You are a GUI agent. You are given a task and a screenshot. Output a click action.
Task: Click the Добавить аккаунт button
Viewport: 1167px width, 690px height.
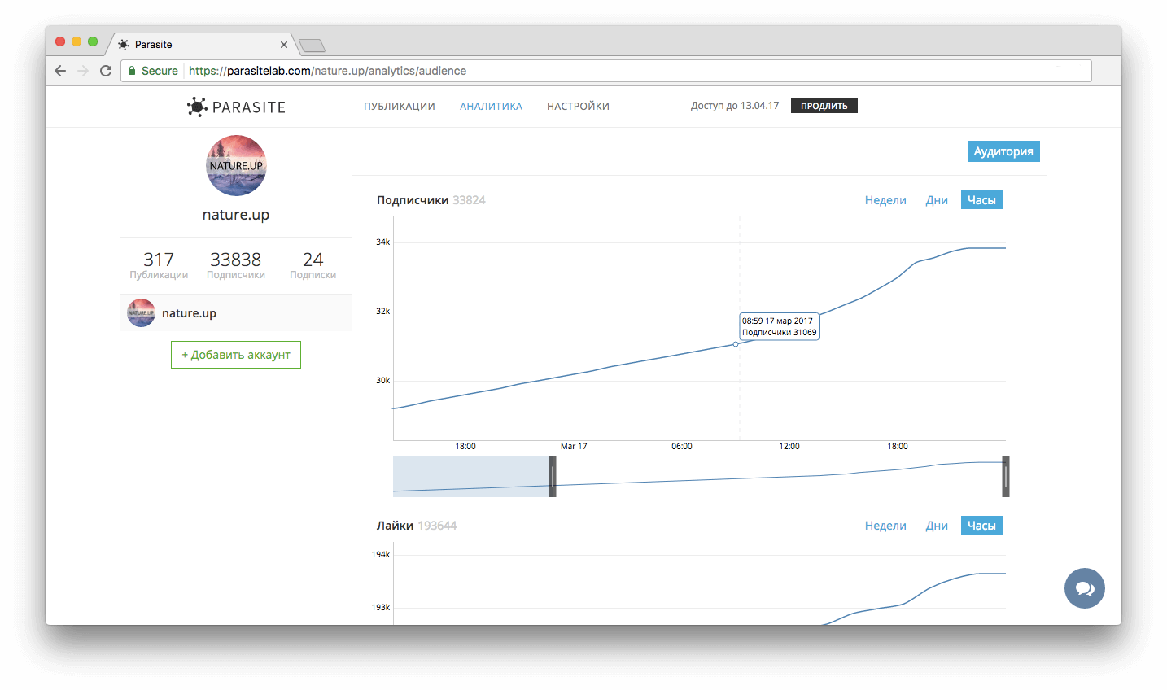pos(236,355)
